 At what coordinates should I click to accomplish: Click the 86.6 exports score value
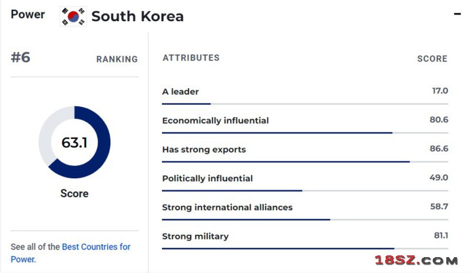tap(439, 149)
